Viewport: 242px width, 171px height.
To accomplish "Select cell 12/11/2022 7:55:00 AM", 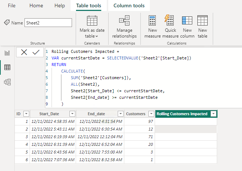I will (x=101, y=152).
